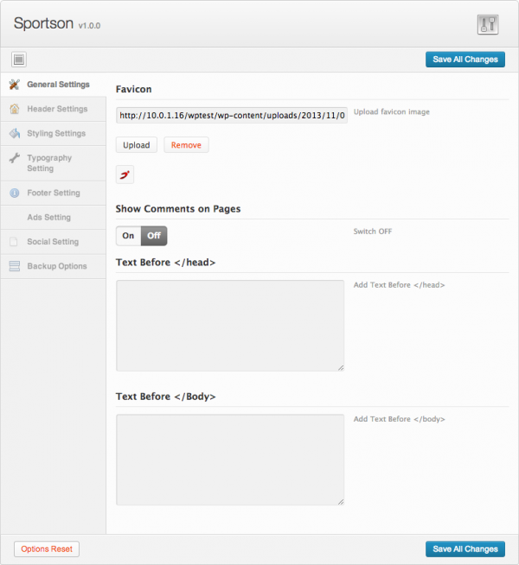Screen dimensions: 519x565
Task: Focus the favicon URL input field
Action: 232,115
